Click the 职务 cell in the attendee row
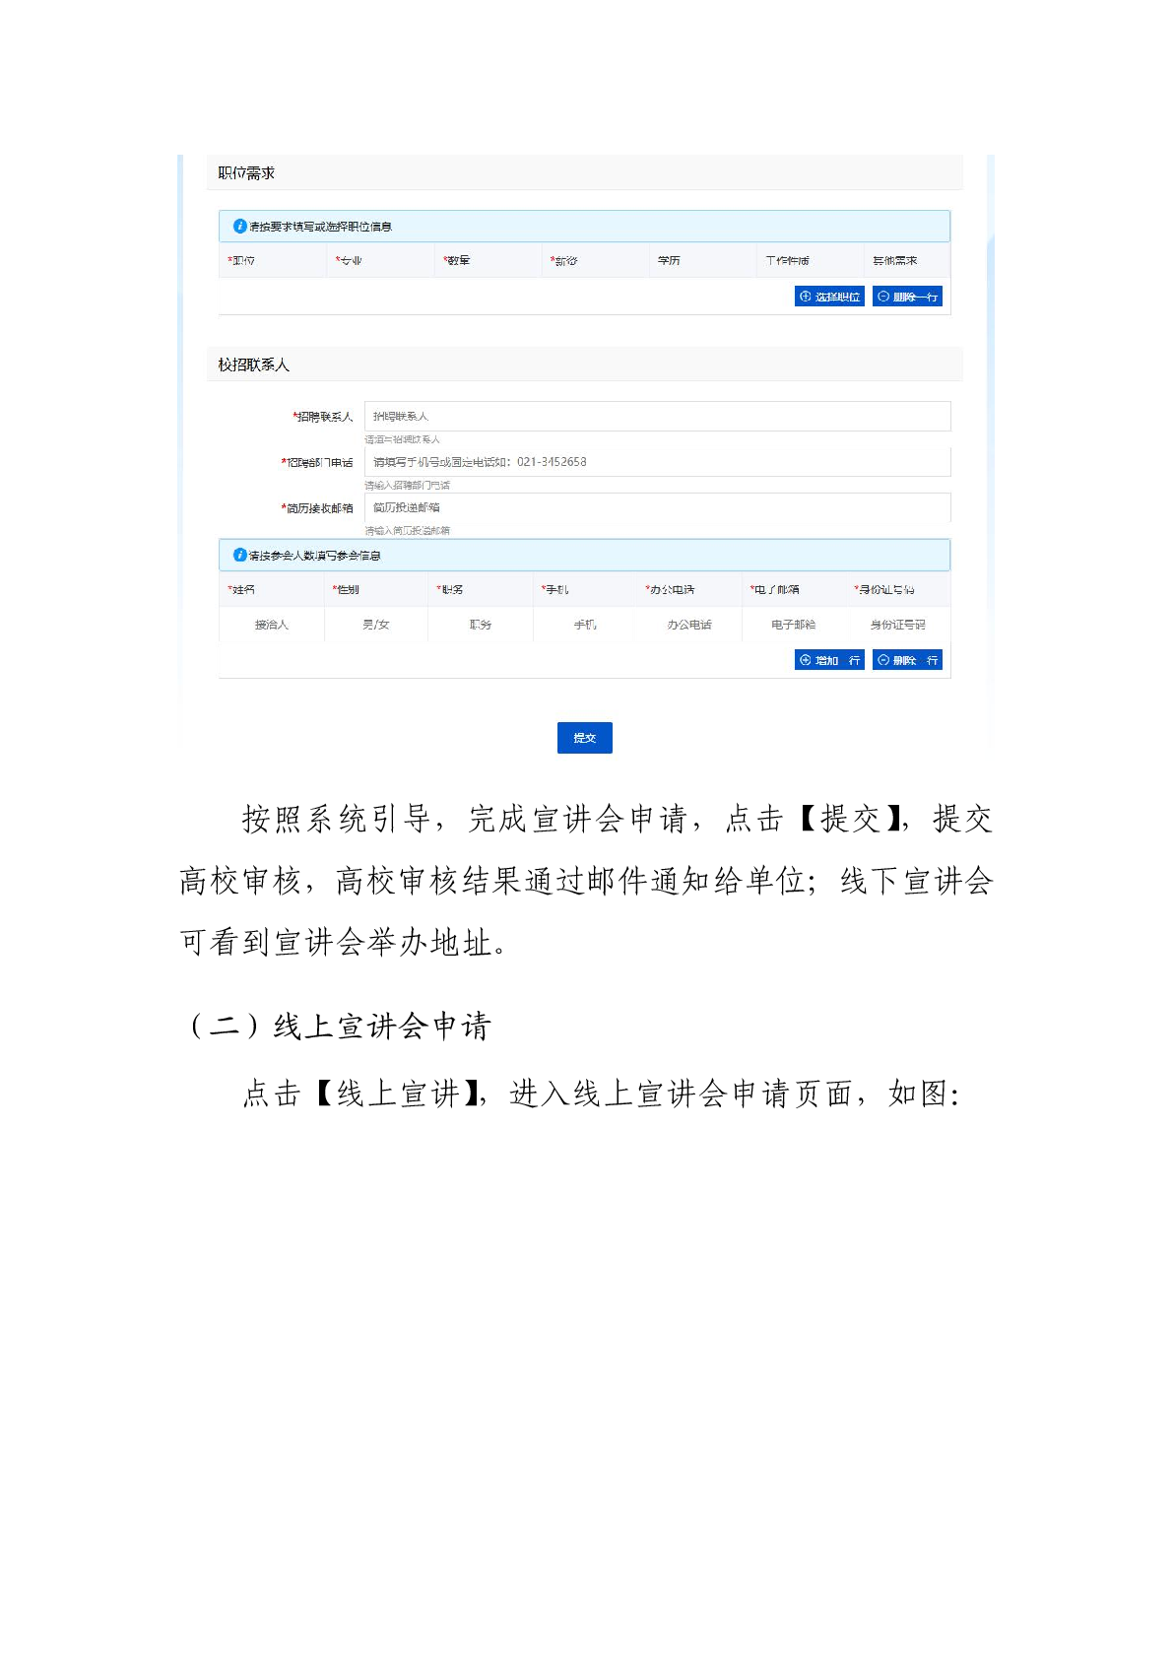This screenshot has width=1173, height=1659. click(481, 625)
